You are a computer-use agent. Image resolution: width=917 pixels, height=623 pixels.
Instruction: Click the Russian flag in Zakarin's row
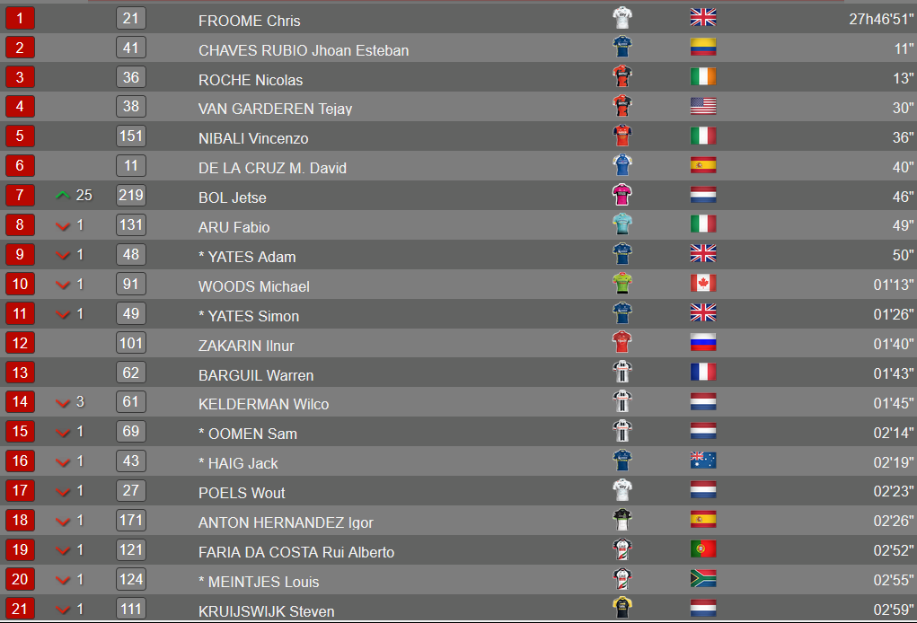(703, 343)
